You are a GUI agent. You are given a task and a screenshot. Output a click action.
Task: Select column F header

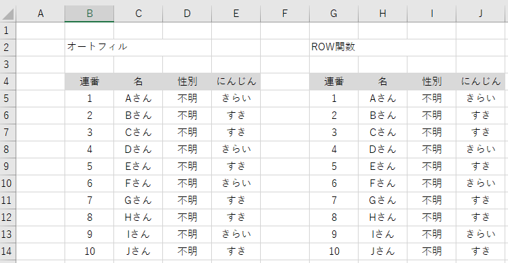coord(285,14)
